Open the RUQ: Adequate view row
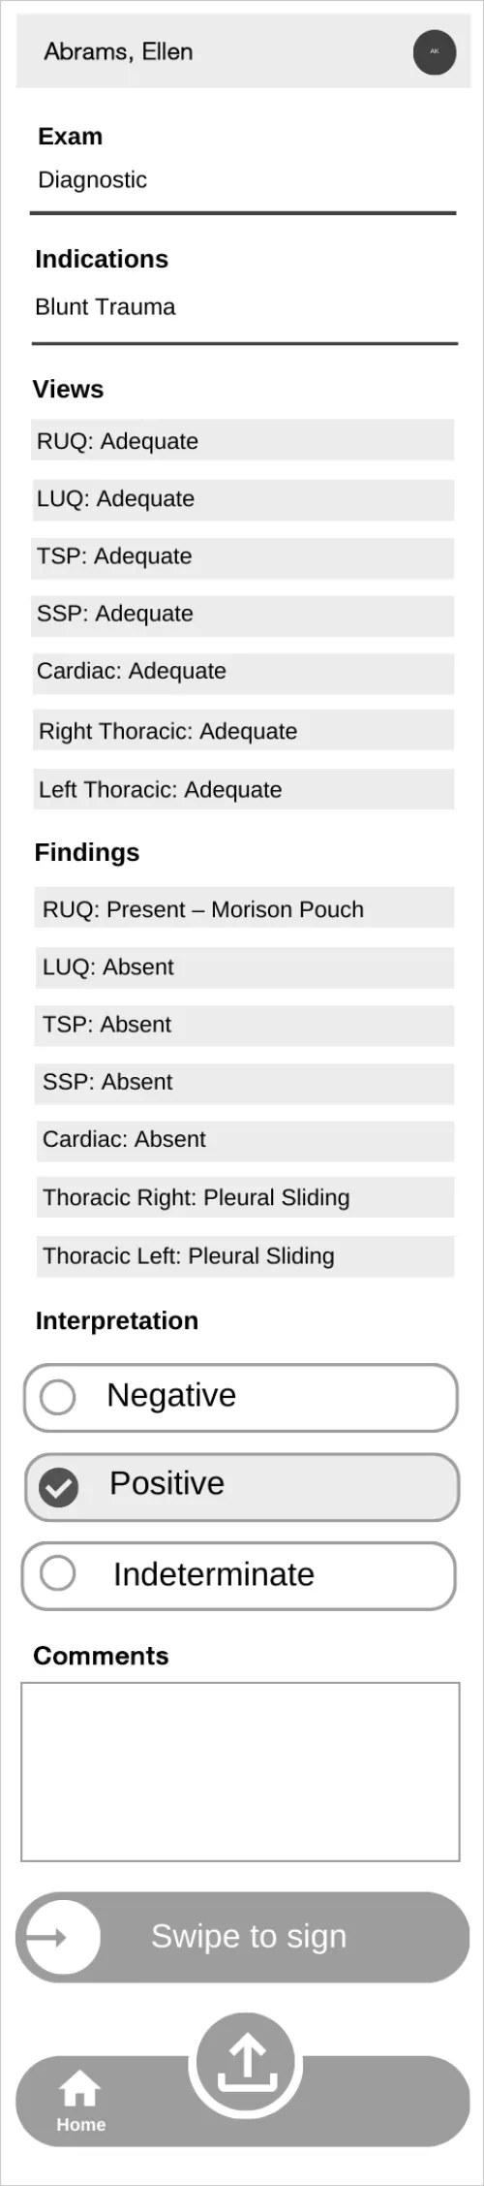The height and width of the screenshot is (2186, 484). (243, 440)
